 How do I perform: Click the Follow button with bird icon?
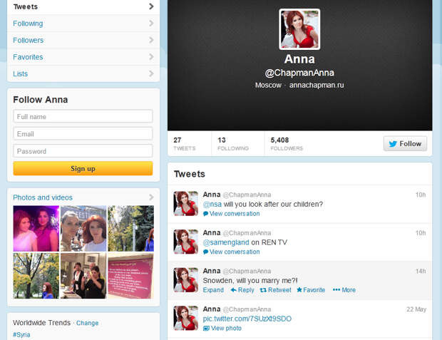point(405,143)
